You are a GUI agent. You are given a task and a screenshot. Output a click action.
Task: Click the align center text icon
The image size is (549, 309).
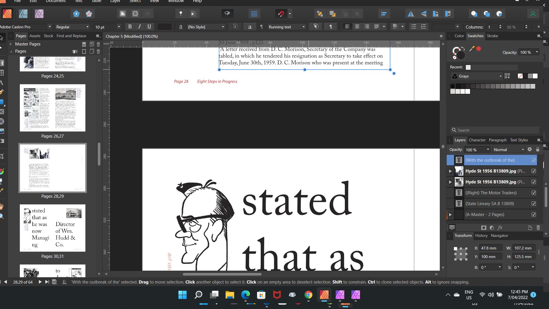pyautogui.click(x=357, y=27)
